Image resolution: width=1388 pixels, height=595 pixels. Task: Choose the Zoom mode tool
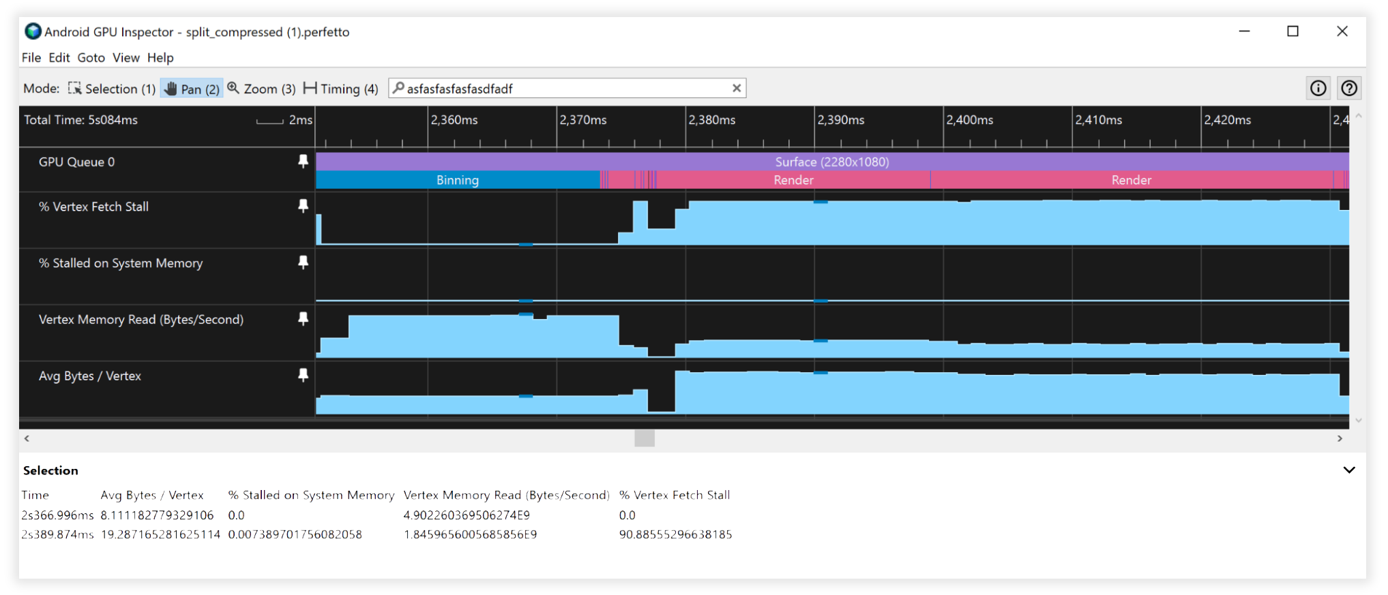(x=261, y=89)
